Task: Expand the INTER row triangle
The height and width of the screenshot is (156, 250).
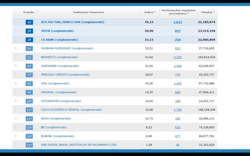Action: point(16,31)
